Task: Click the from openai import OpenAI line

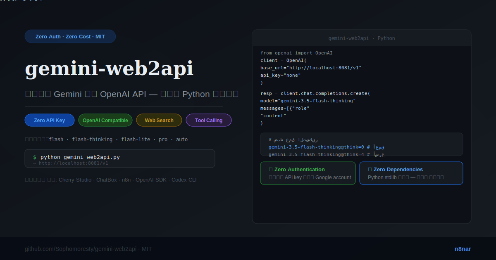Action: tap(296, 53)
